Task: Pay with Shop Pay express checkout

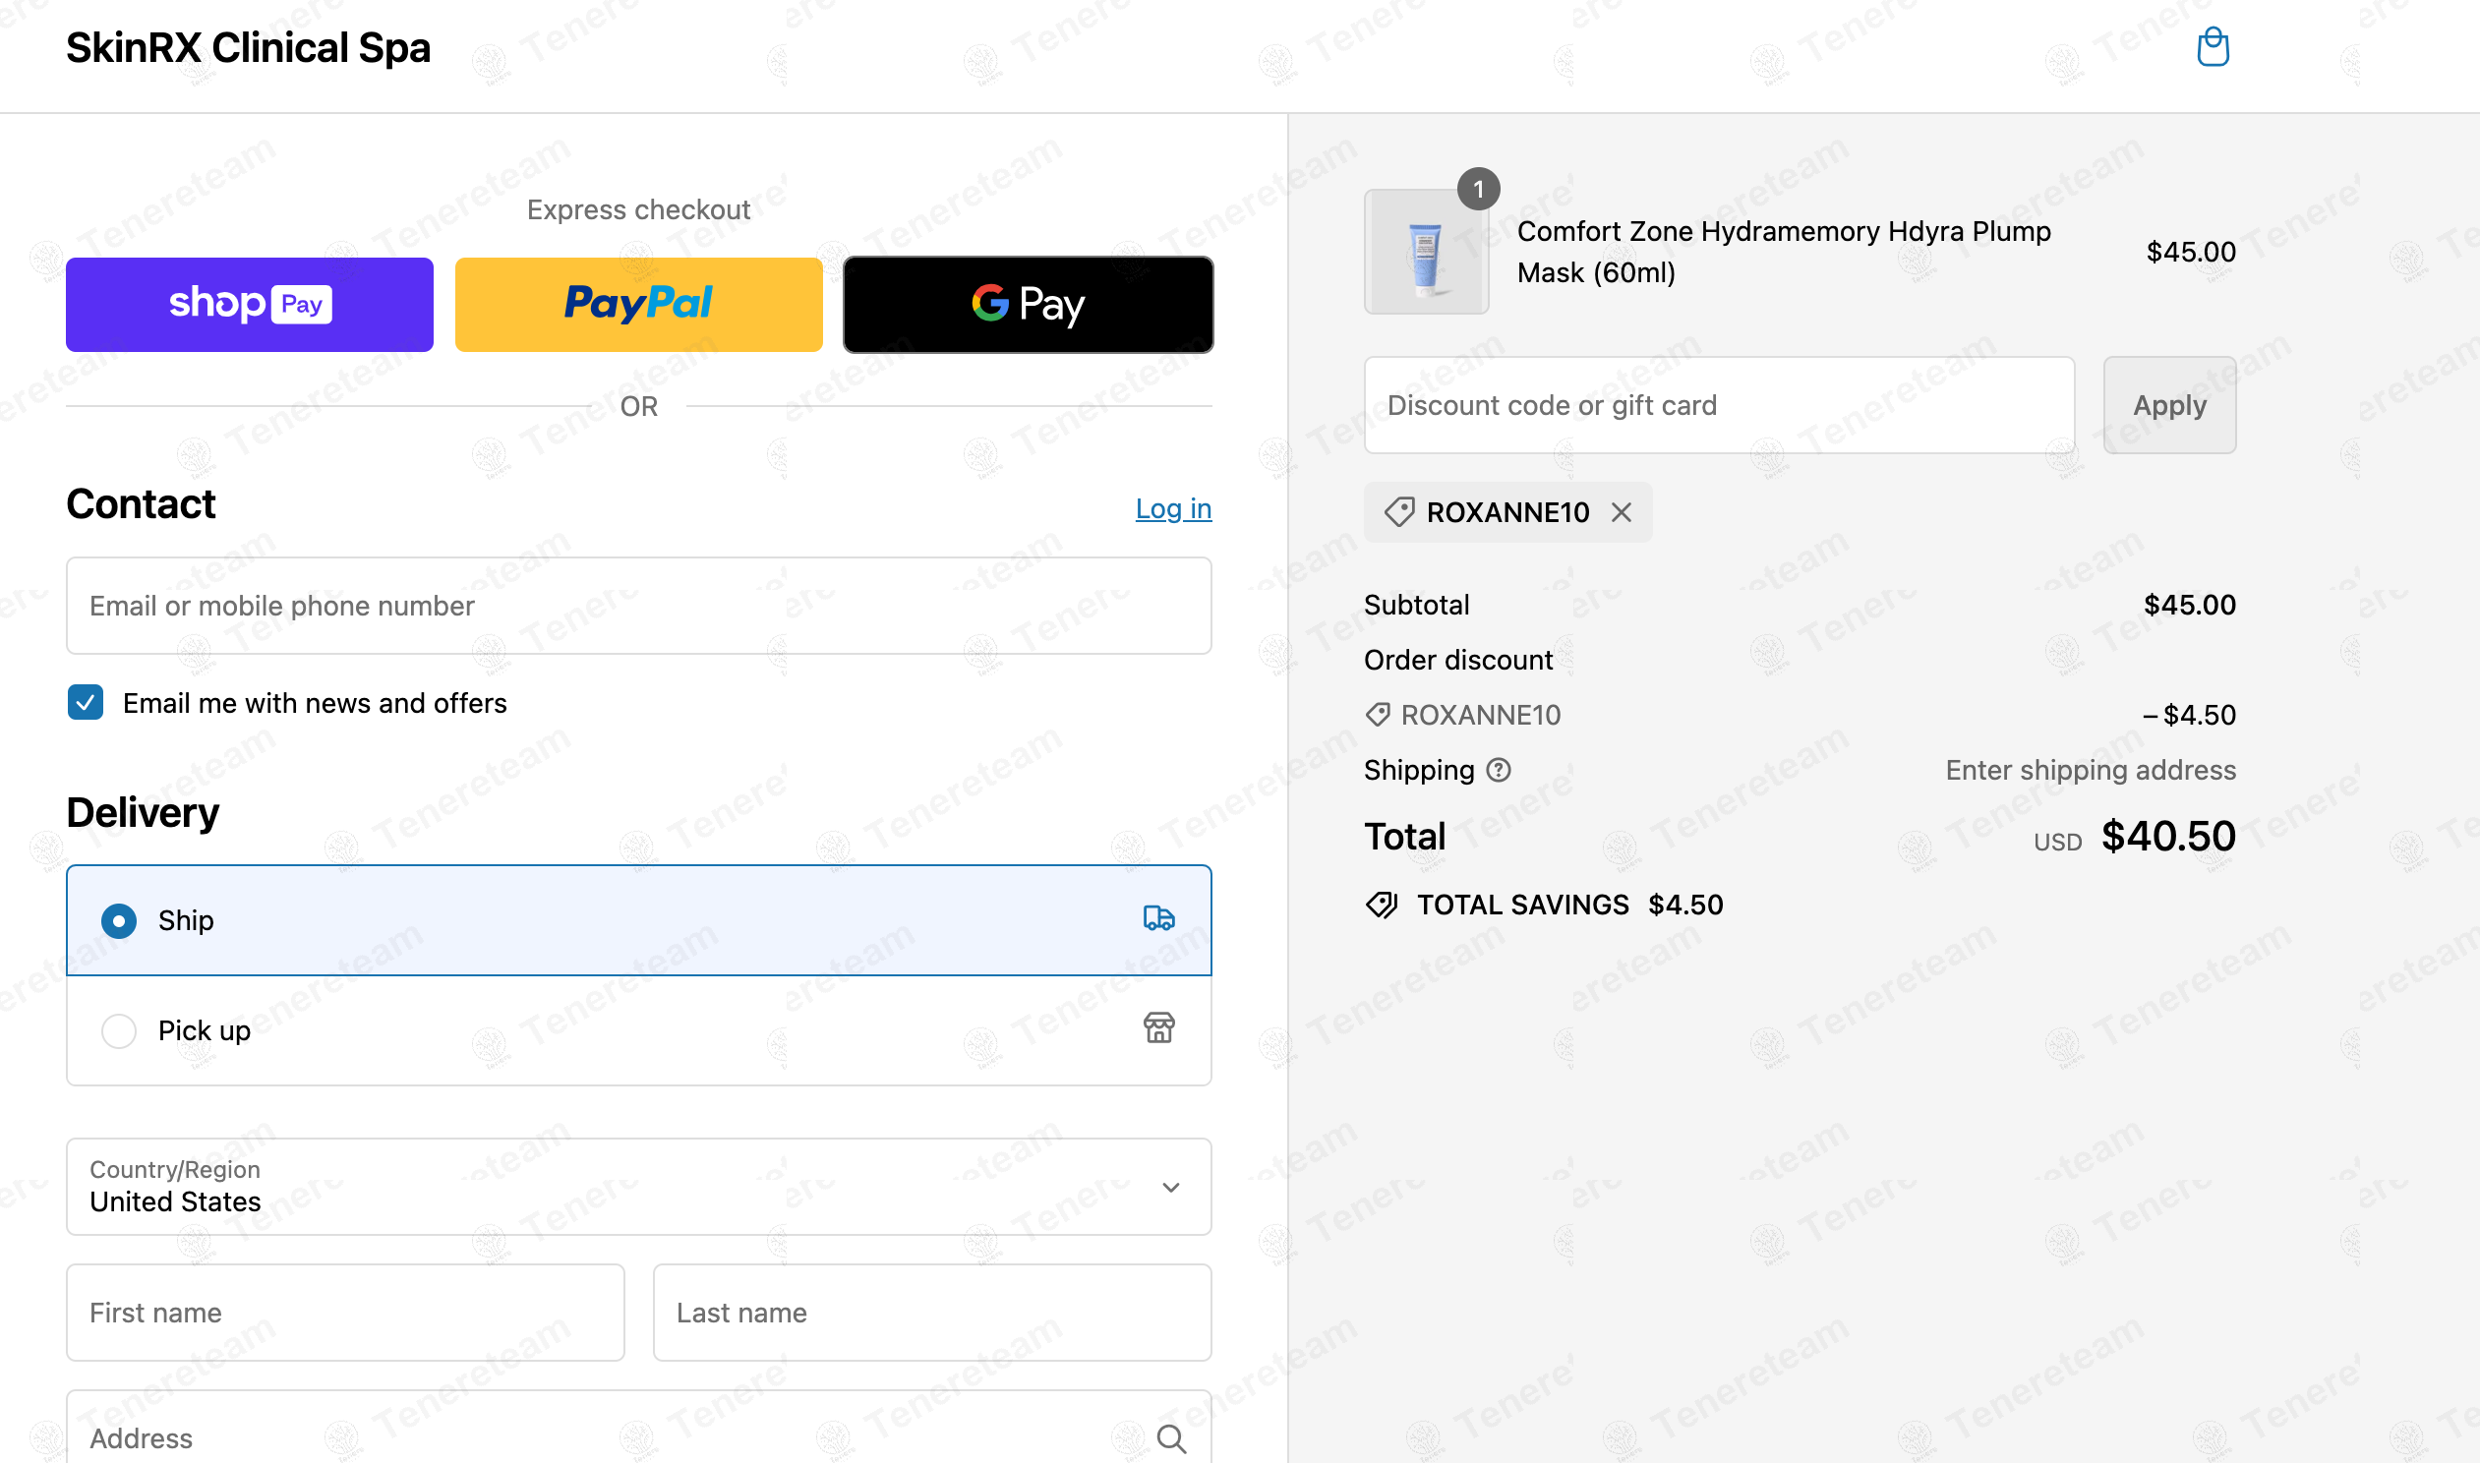Action: pos(250,304)
